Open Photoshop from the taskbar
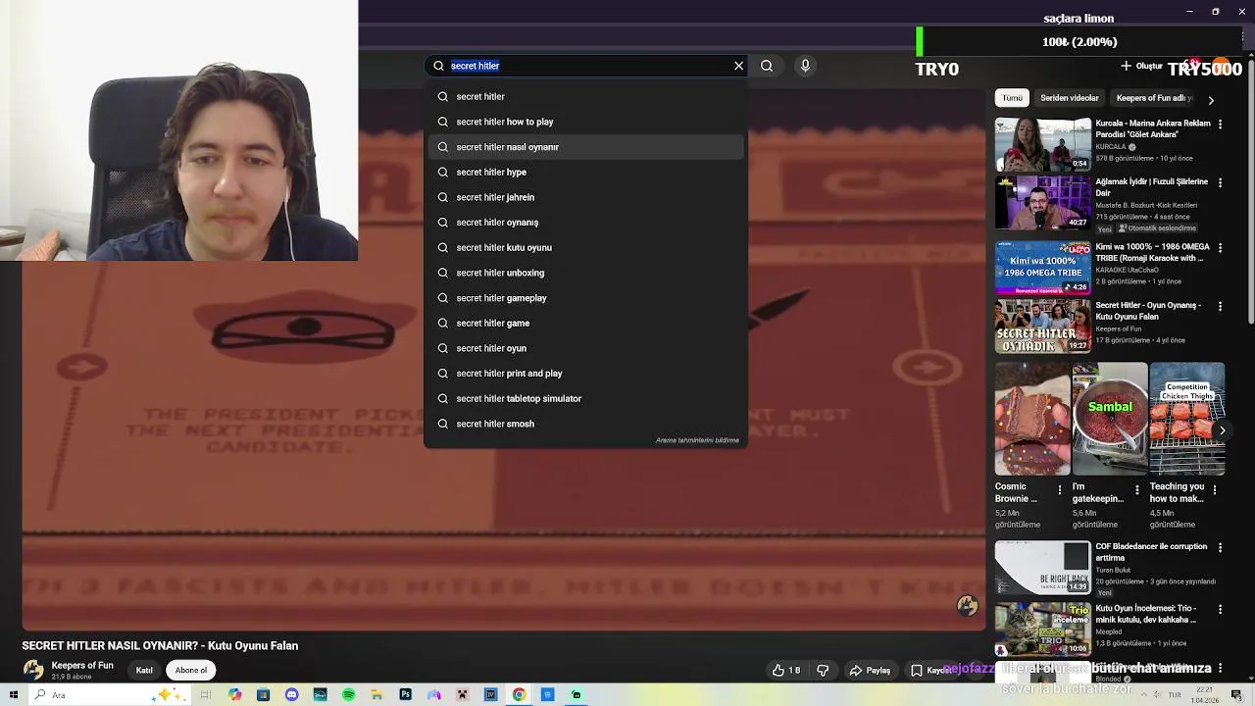 coord(405,695)
